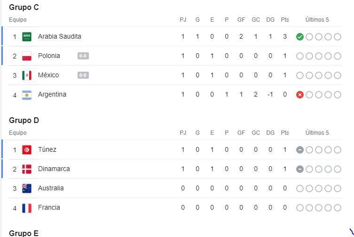Click Arabia Saudita's green win checkmark

[300, 37]
